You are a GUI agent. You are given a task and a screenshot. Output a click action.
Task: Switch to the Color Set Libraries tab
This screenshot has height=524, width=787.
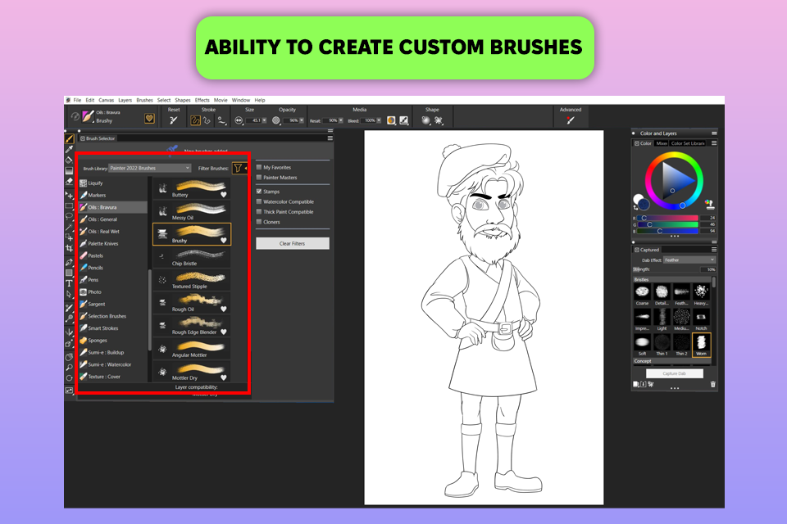click(688, 143)
